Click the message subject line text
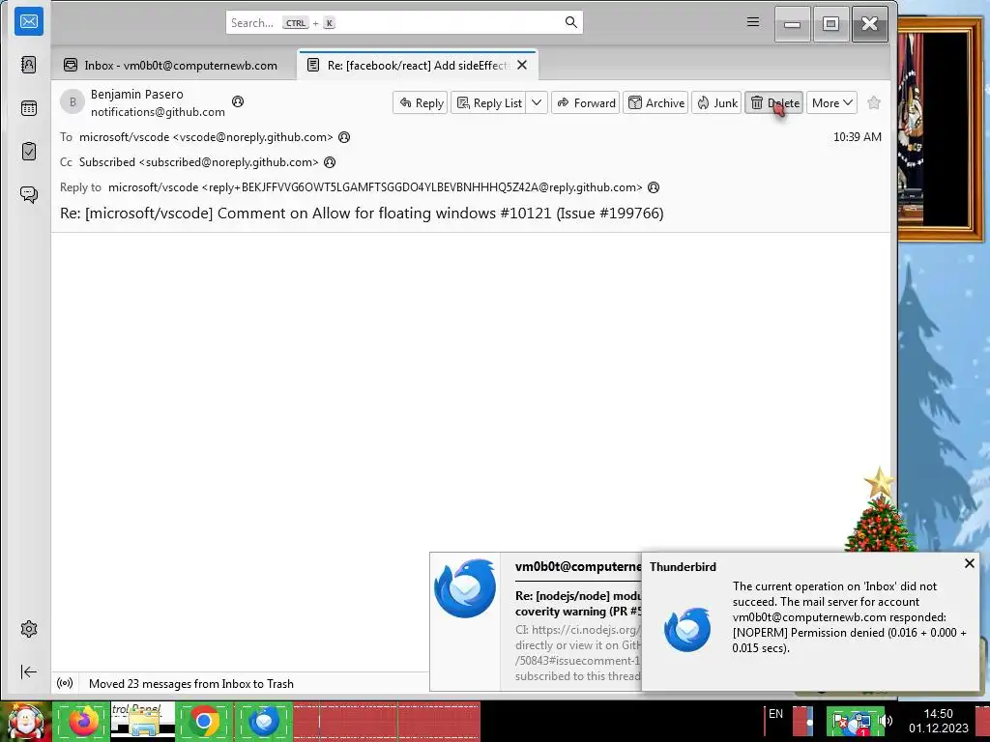This screenshot has width=990, height=742. pyautogui.click(x=362, y=214)
